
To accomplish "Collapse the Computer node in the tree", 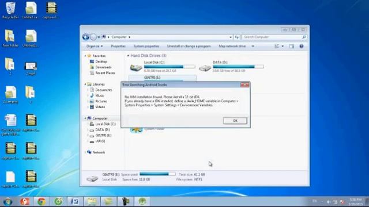I will pos(85,118).
